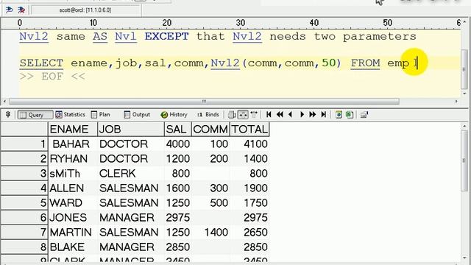Click the EXCEPT keyword in the comment line
This screenshot has width=471, height=265.
coord(167,37)
